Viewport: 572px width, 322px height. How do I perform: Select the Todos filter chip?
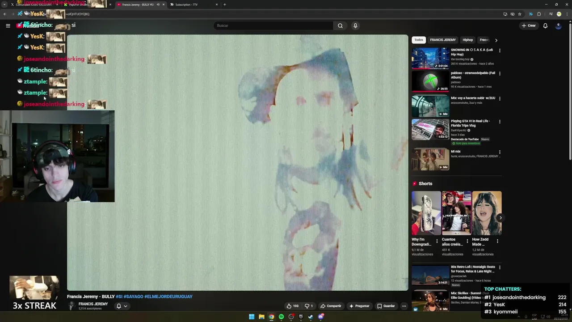coord(419,40)
